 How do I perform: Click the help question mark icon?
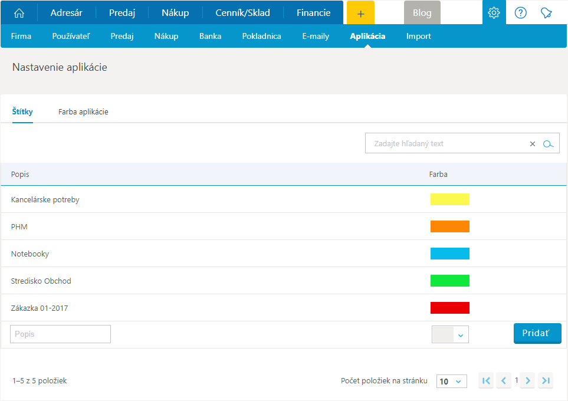tap(520, 13)
